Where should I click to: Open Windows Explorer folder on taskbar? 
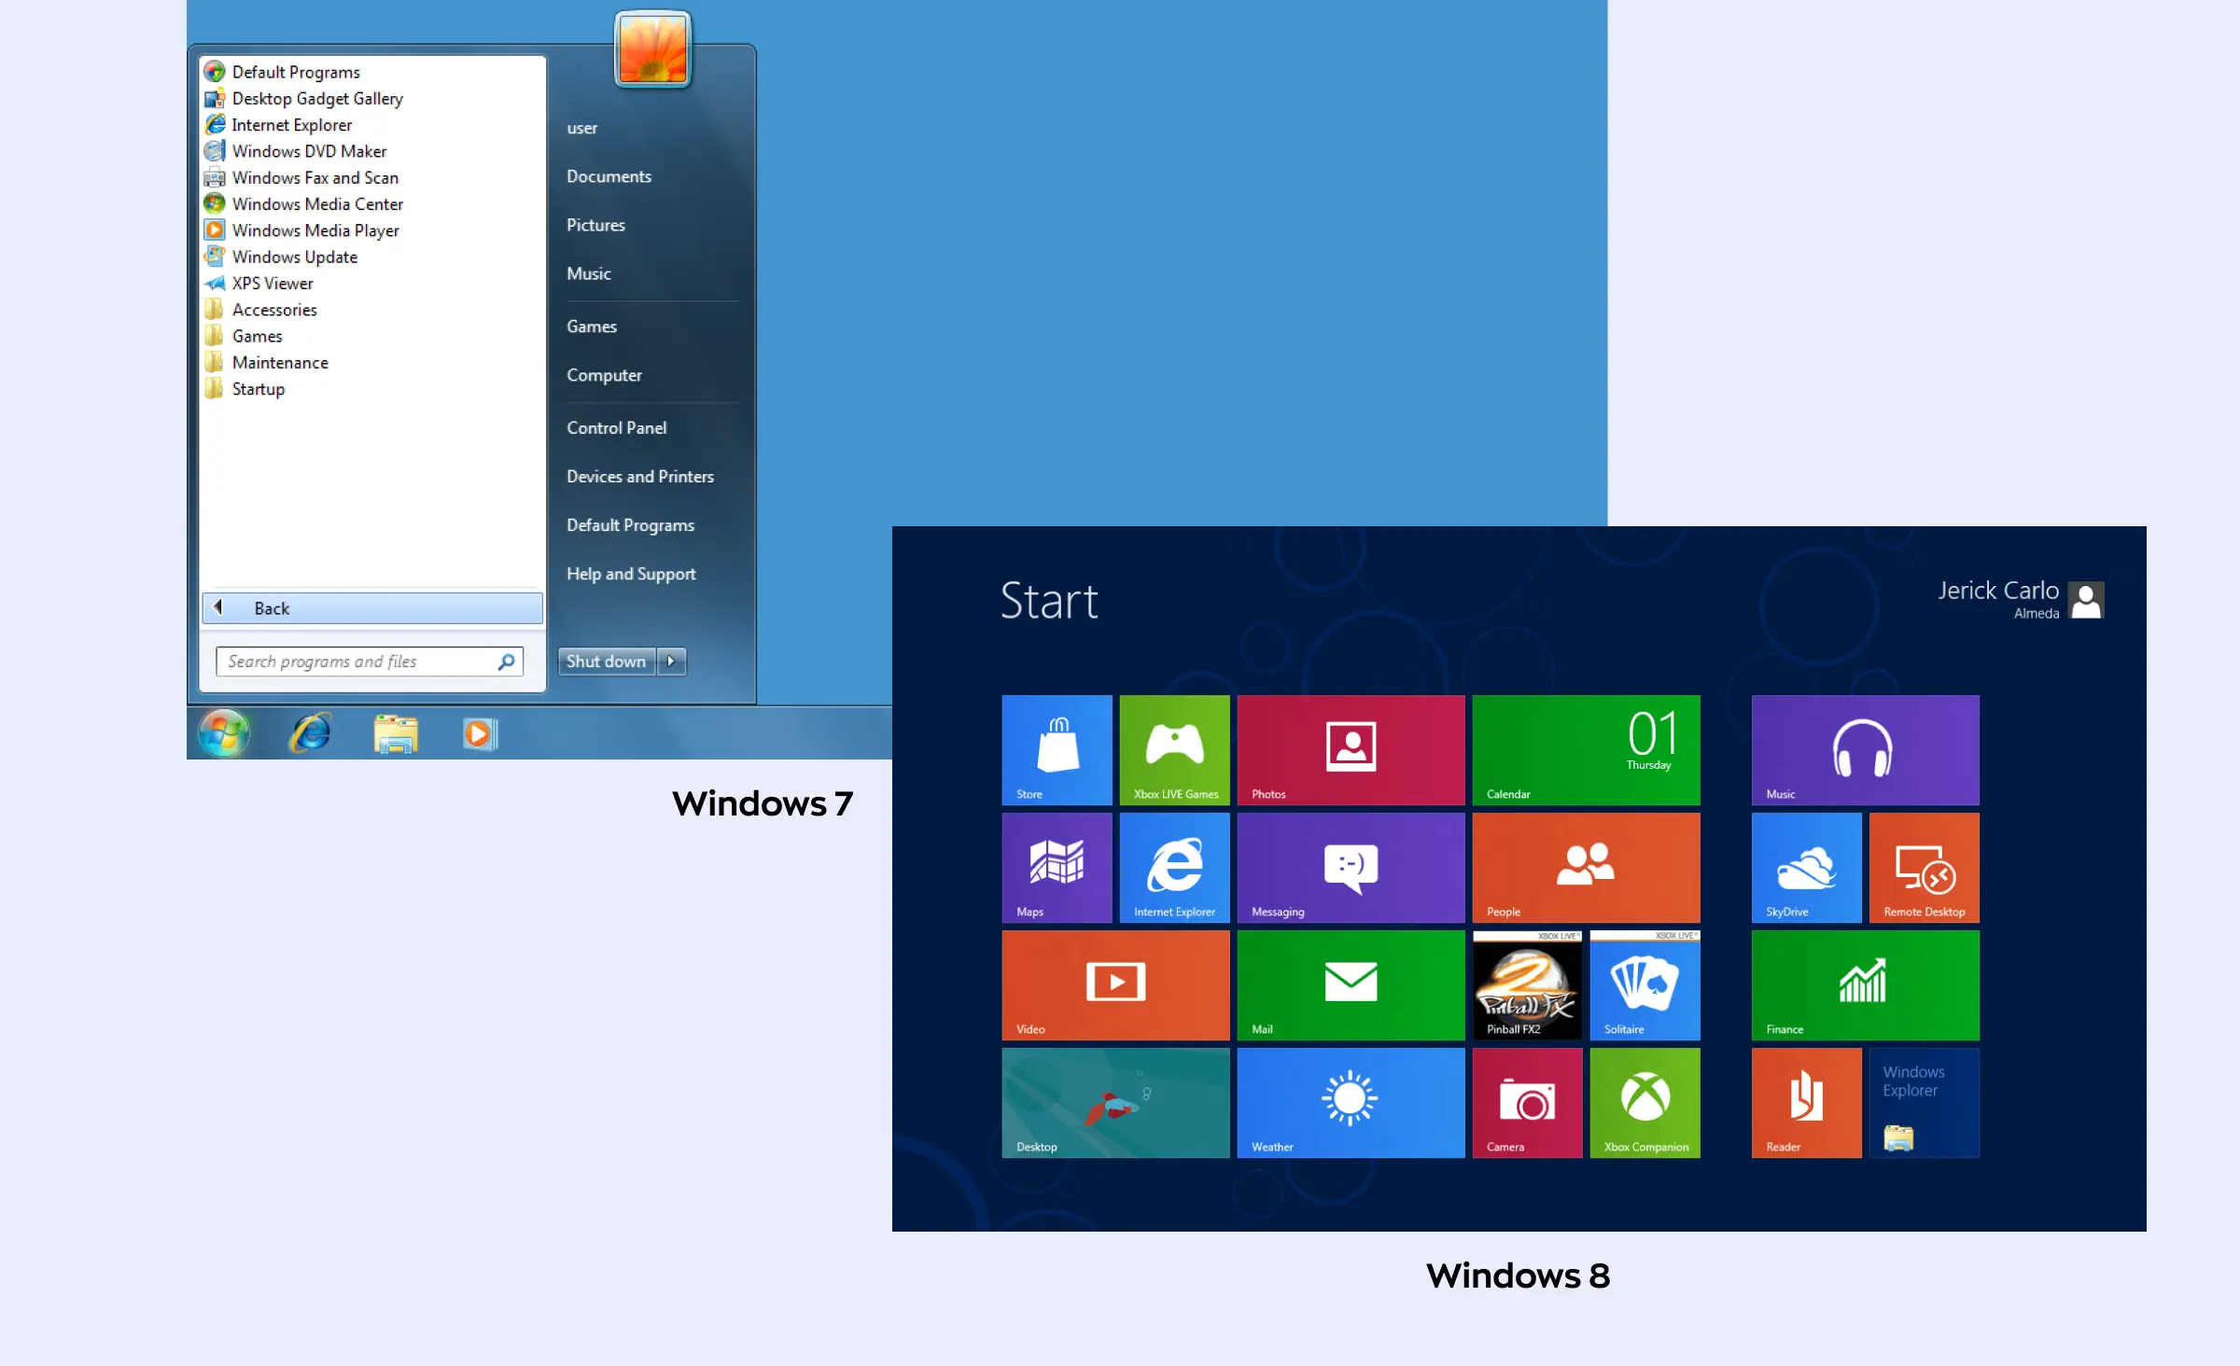tap(396, 733)
